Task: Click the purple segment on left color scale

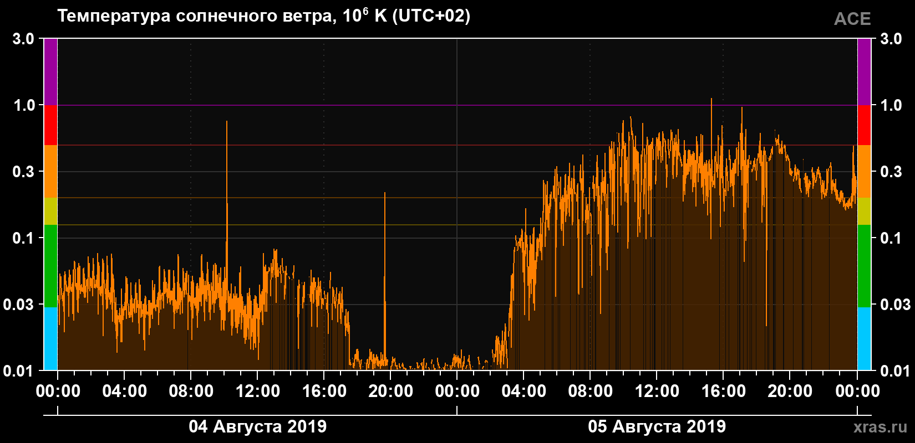Action: (50, 71)
